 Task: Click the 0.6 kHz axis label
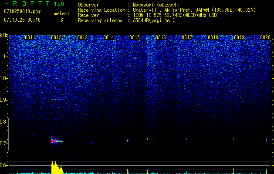[x=4, y=165]
